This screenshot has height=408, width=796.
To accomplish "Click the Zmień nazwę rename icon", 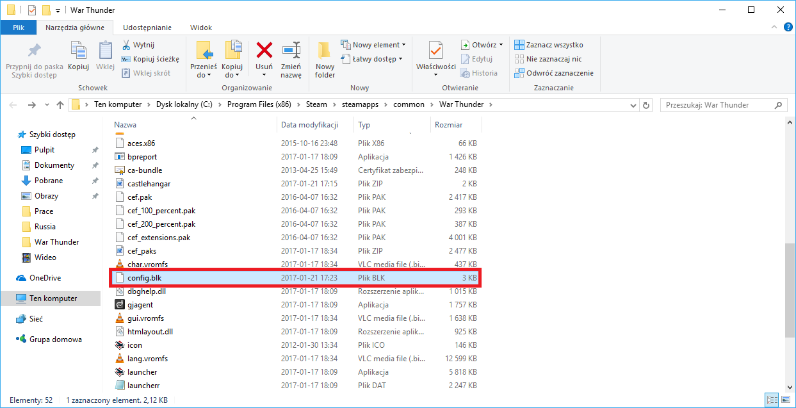I will click(291, 51).
